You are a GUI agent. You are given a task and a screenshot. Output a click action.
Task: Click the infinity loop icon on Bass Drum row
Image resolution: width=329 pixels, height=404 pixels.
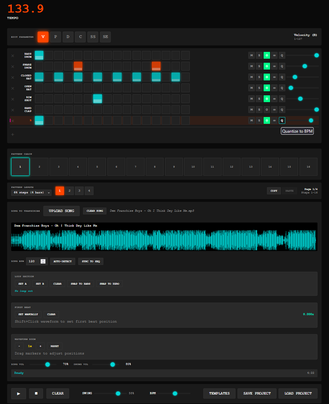pos(274,55)
